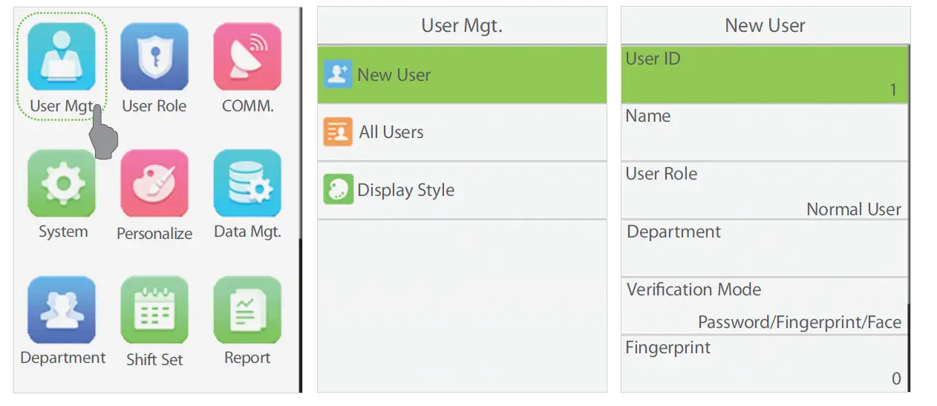This screenshot has height=406, width=937.
Task: Select the Department people icon
Action: click(x=62, y=310)
